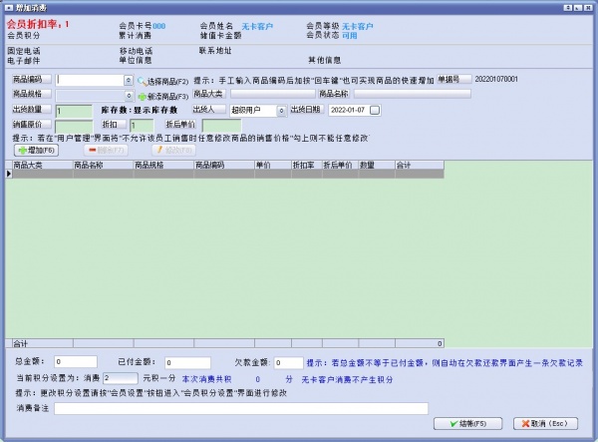Click the 商品大类 text field
Viewport: 598px width, 442px height.
click(273, 94)
